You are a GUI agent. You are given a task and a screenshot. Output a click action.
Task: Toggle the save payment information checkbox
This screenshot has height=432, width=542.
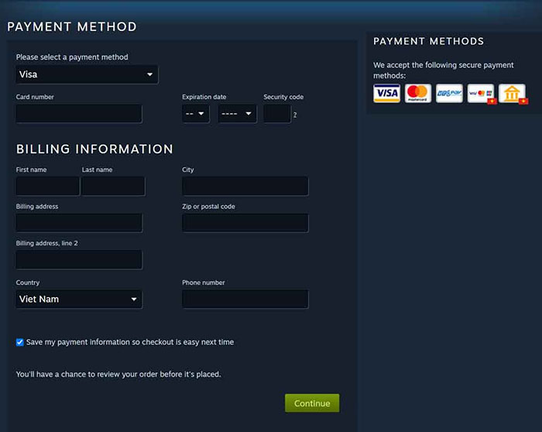coord(20,342)
